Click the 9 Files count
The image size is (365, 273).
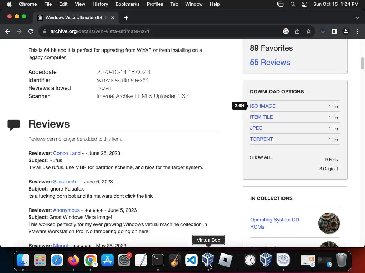tap(331, 160)
